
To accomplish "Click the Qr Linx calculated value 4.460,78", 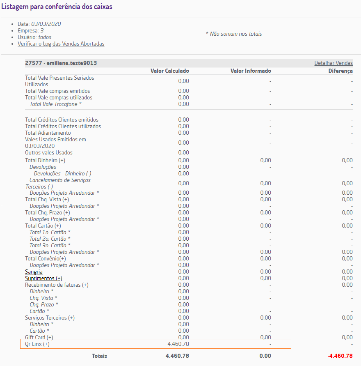I will 178,344.
